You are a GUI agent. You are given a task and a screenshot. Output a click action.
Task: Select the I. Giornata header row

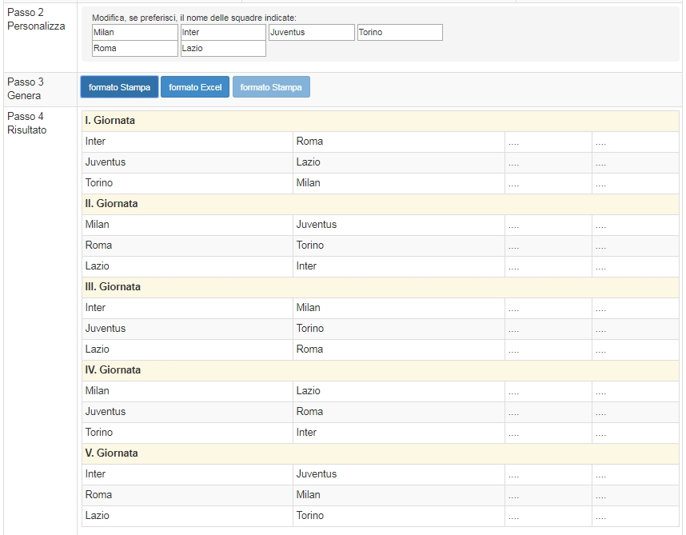point(381,121)
